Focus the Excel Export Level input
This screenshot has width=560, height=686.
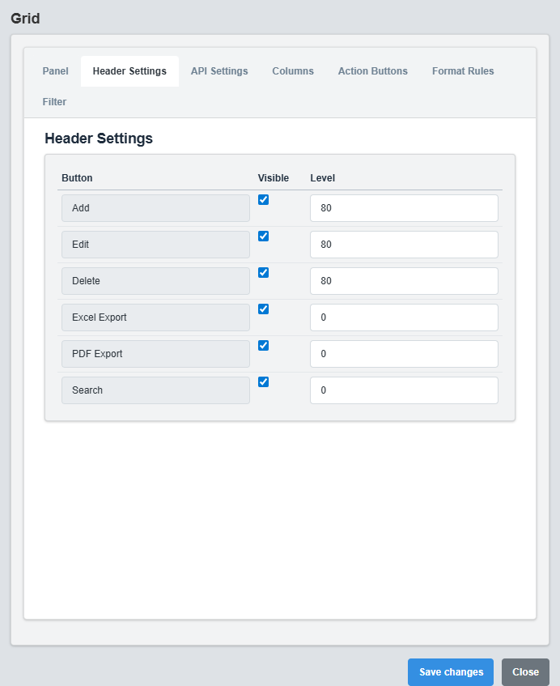[403, 317]
